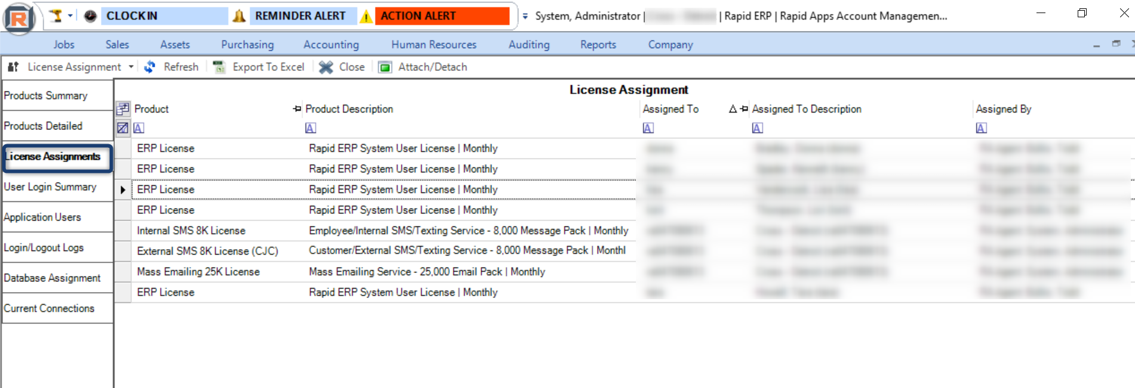Click the License Assignment grid title
This screenshot has width=1135, height=388.
point(629,89)
